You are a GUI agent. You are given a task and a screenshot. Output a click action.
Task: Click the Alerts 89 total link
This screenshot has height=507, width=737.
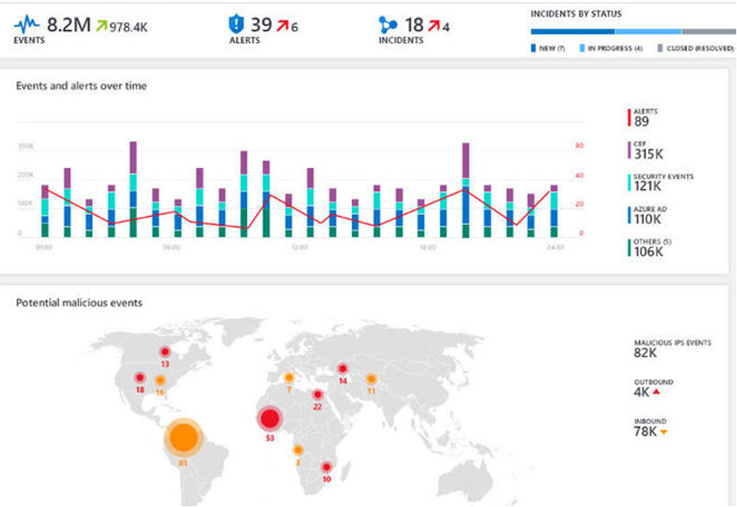pyautogui.click(x=638, y=118)
